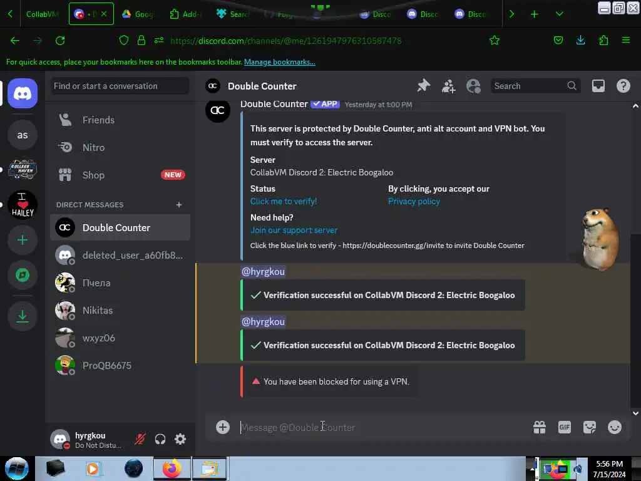Open the Manage bookmarks link
Viewport: 641px width, 481px height.
280,62
